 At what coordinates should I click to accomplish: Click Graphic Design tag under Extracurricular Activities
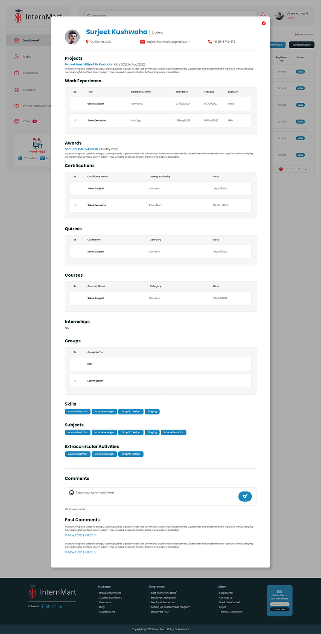131,454
